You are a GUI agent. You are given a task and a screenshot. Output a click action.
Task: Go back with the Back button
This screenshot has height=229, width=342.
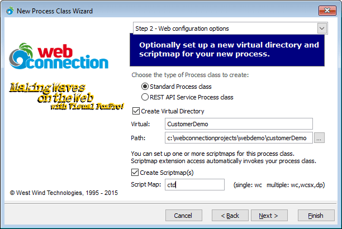coord(230,216)
